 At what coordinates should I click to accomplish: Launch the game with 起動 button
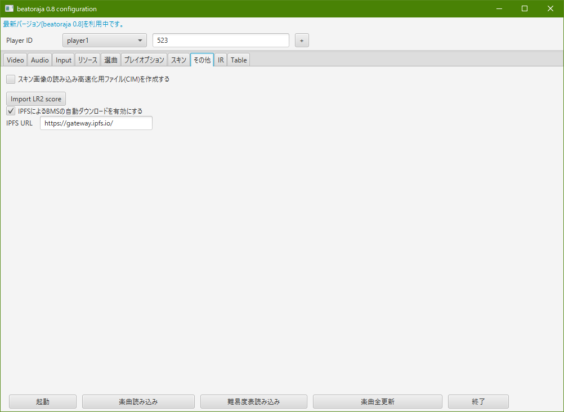42,401
